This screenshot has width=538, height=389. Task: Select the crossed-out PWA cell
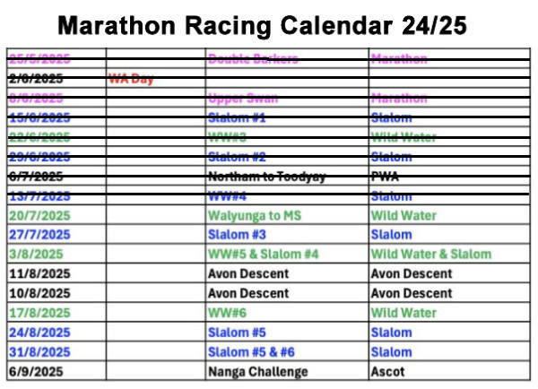pos(386,177)
